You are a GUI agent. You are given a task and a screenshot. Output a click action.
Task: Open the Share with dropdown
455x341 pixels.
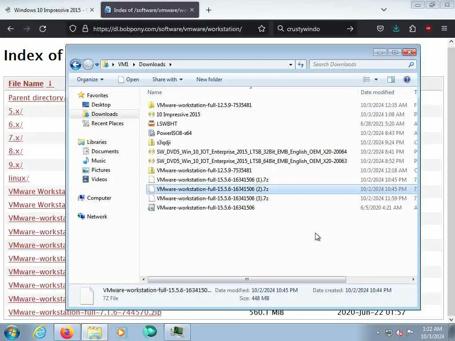point(168,79)
